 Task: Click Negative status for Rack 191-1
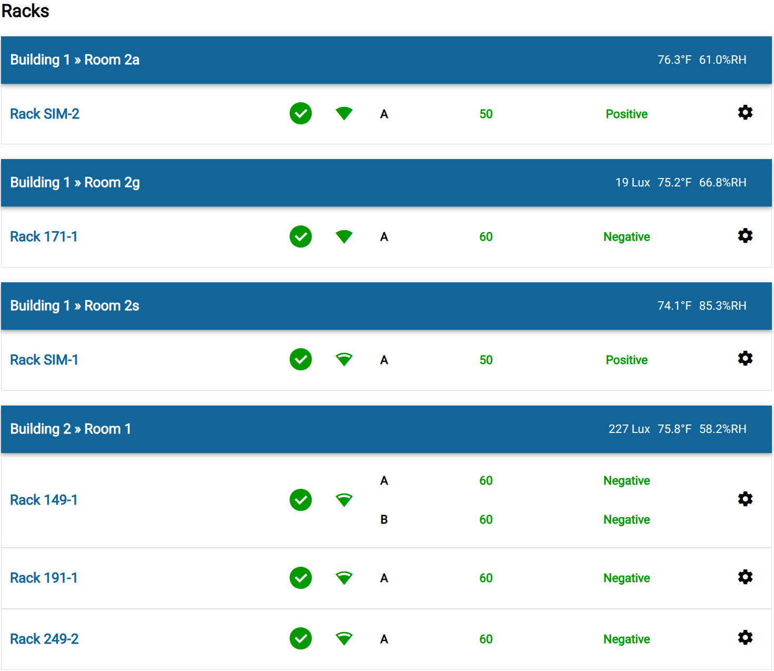tap(626, 578)
